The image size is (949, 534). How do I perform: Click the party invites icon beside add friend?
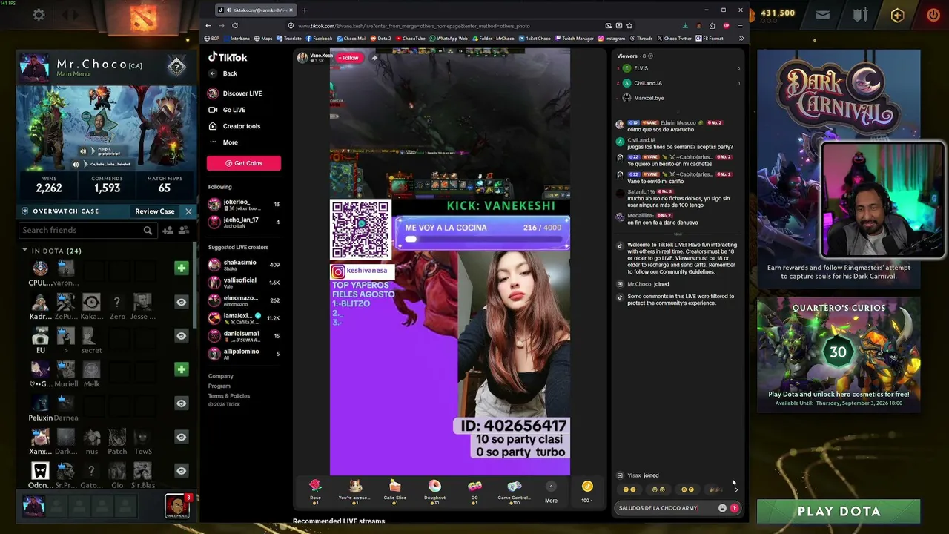[x=182, y=231]
